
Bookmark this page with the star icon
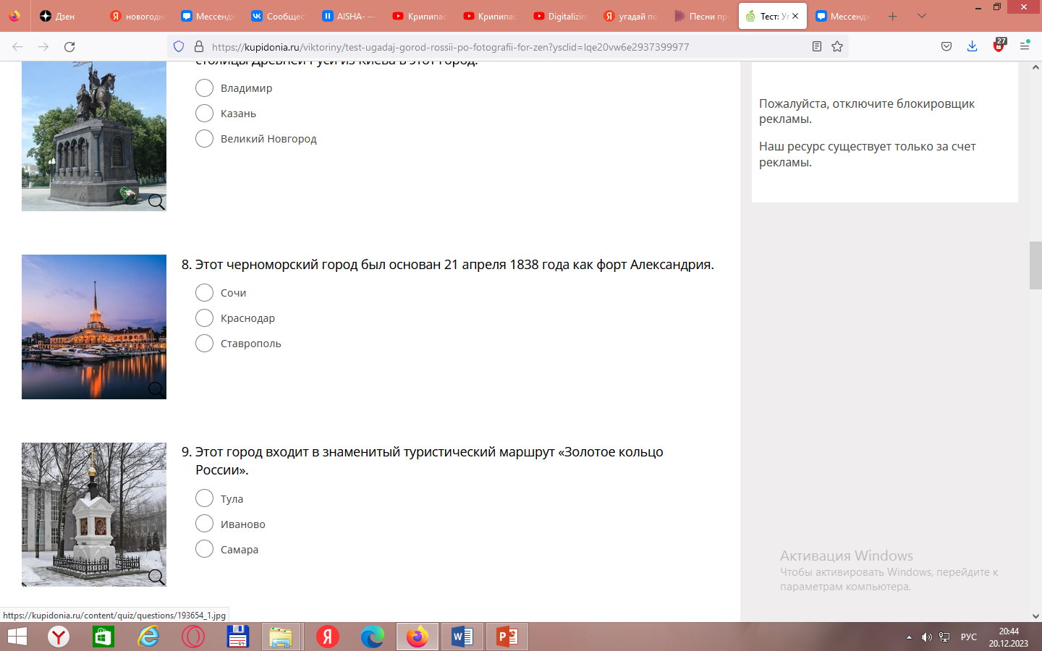(837, 47)
